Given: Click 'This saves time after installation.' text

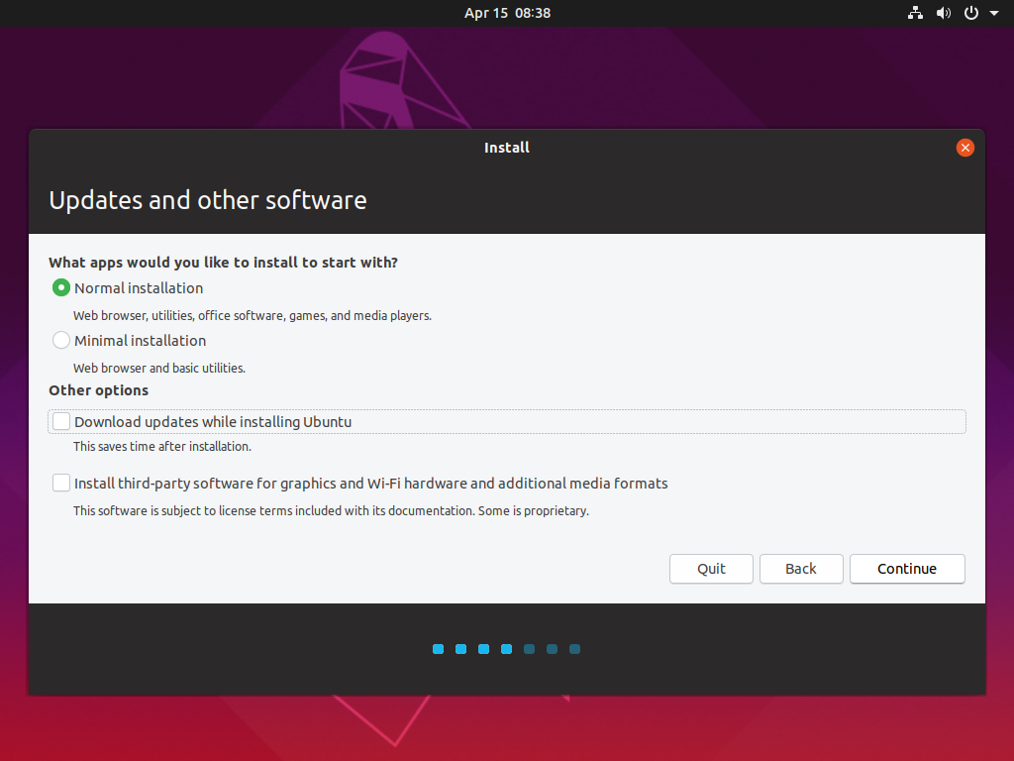Looking at the screenshot, I should pyautogui.click(x=162, y=447).
